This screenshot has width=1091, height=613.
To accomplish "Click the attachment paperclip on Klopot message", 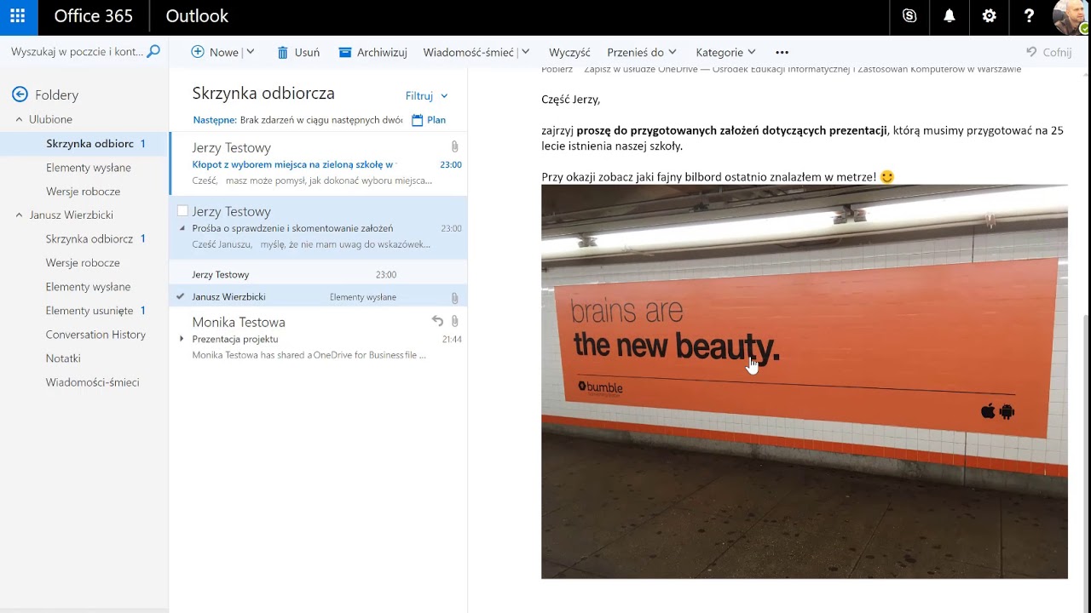I will [454, 147].
